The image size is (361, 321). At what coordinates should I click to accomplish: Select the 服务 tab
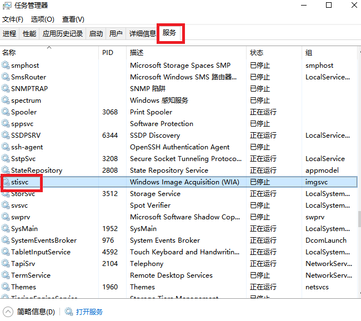(x=169, y=33)
